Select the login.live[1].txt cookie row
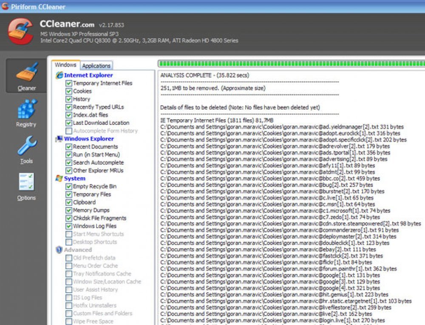 coord(272,320)
